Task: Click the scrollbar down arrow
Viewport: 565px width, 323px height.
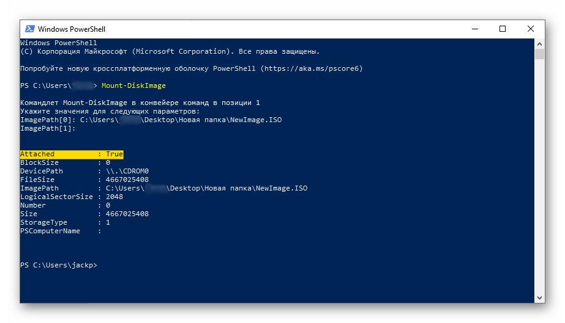Action: [x=539, y=297]
